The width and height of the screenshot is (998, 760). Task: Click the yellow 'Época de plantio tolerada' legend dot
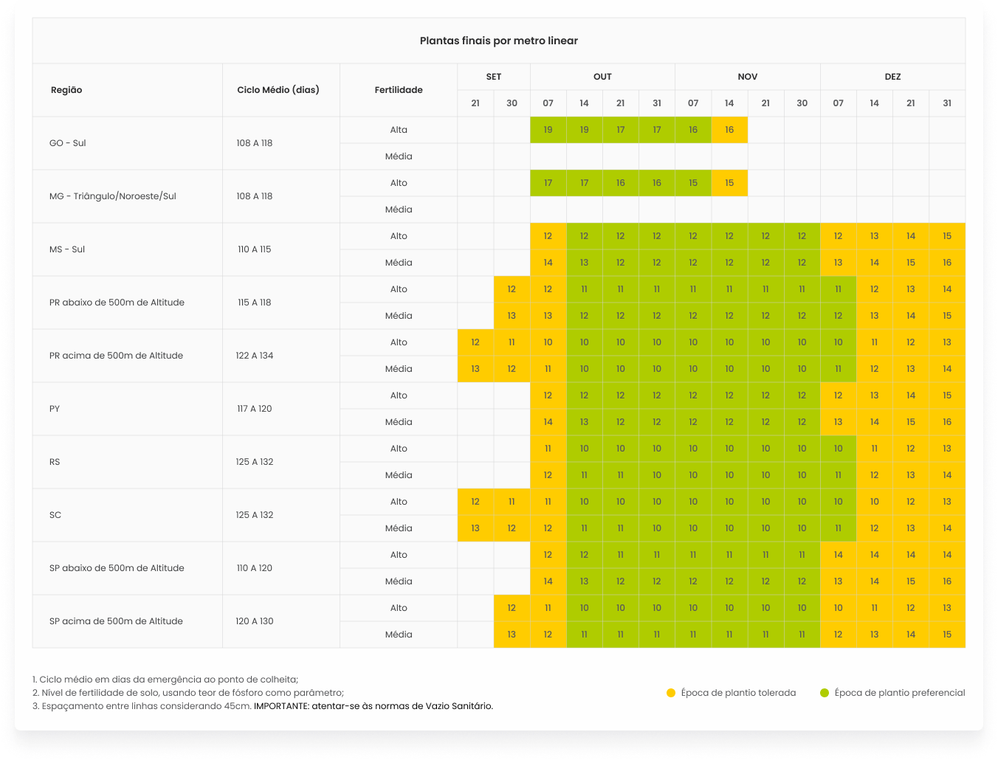(x=671, y=693)
